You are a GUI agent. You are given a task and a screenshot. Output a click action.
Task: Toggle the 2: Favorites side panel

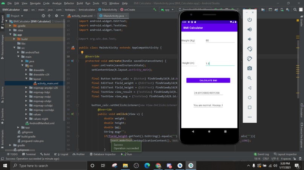click(x=2, y=116)
